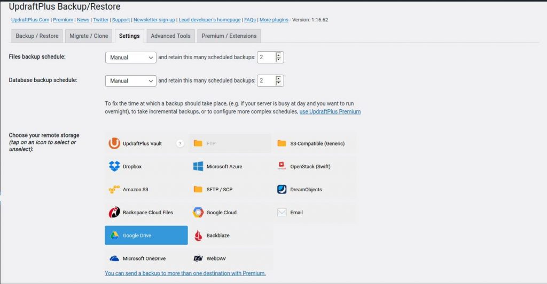Open the Twitter link
Image resolution: width=547 pixels, height=284 pixels.
click(x=101, y=20)
